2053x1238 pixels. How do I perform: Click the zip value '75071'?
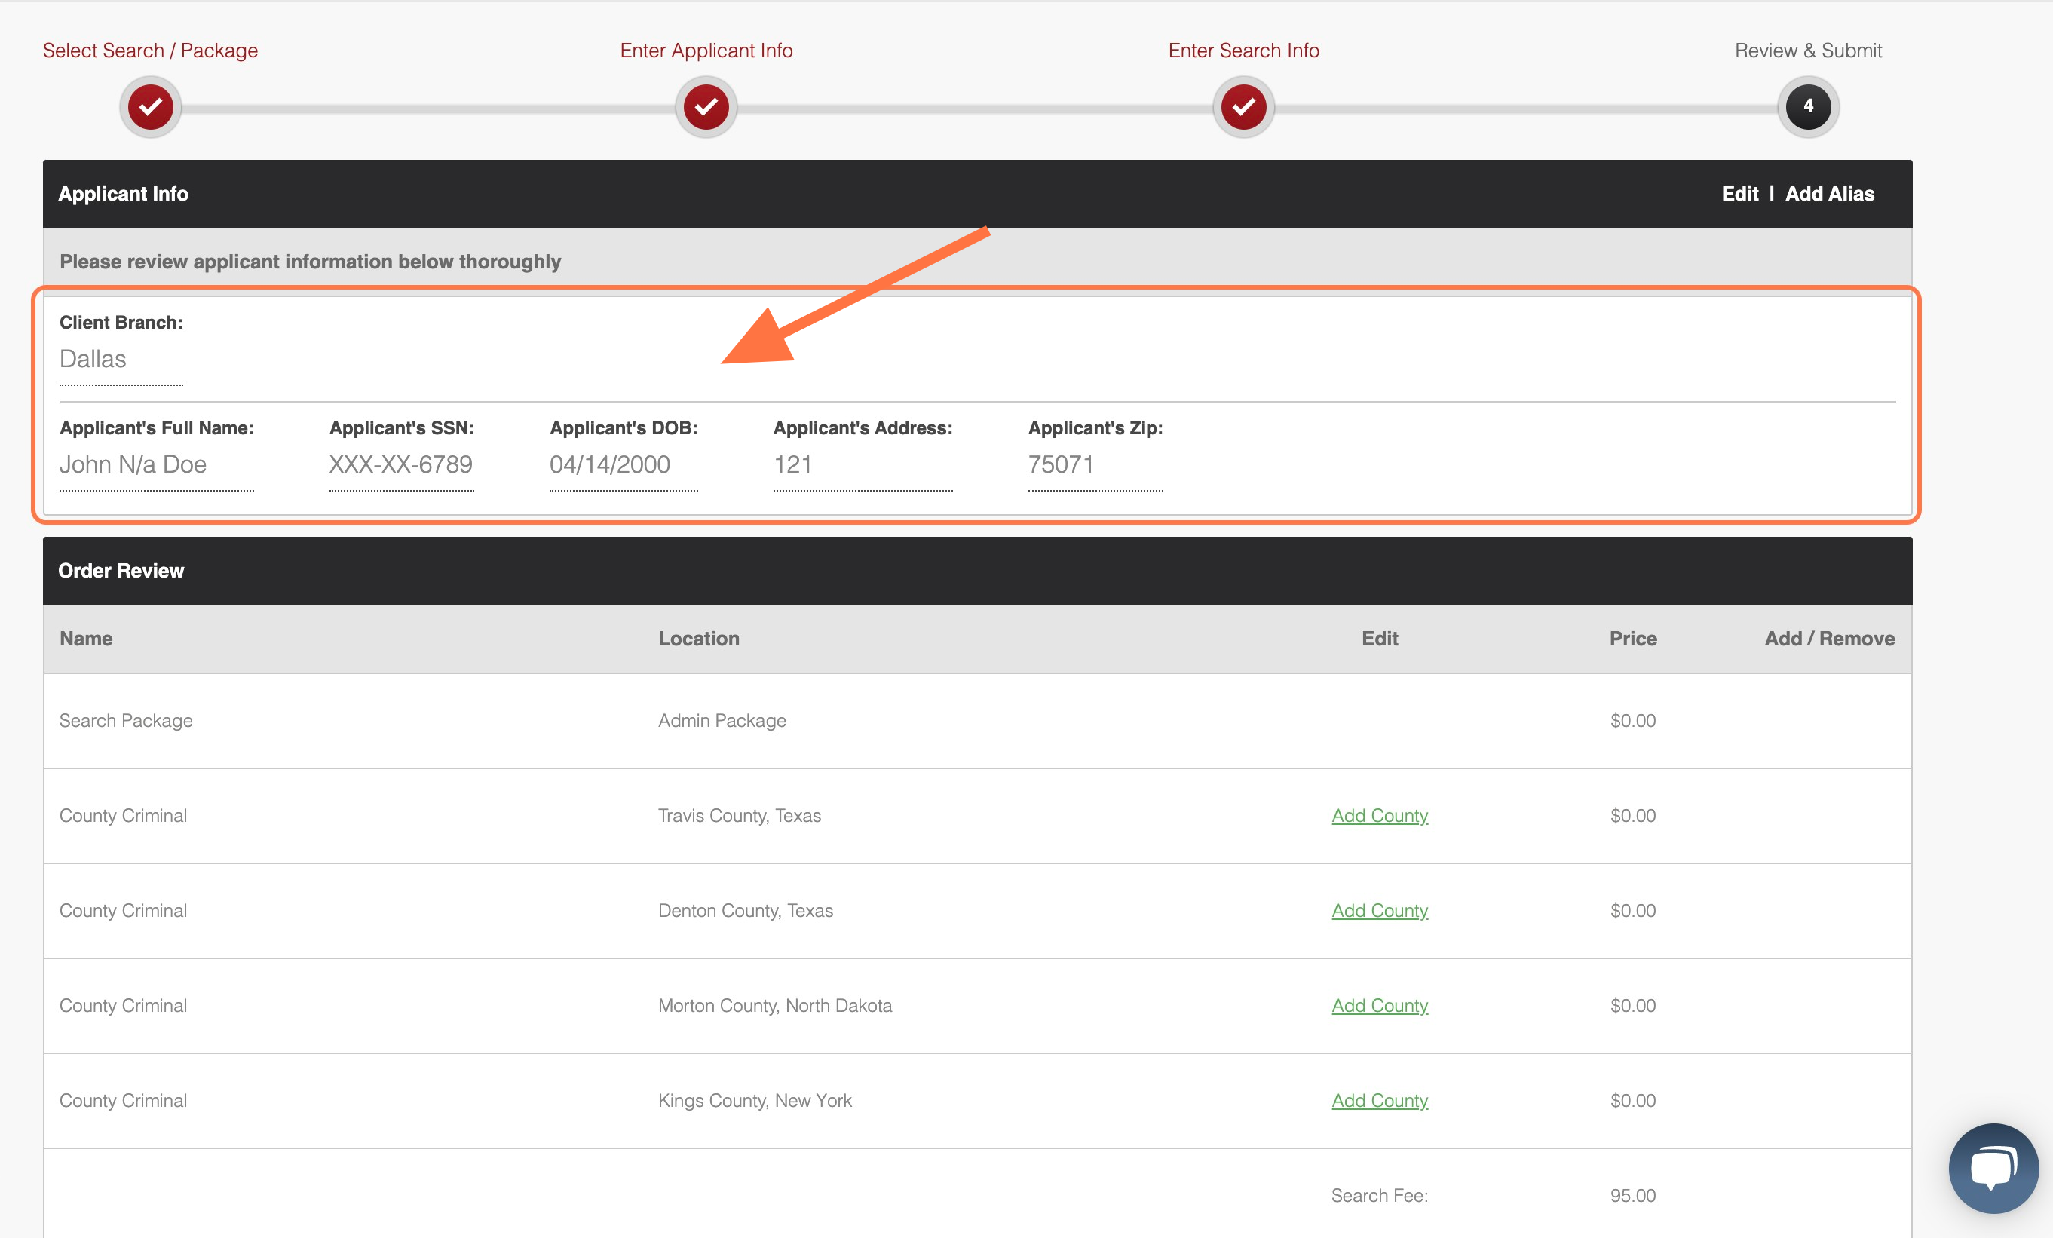tap(1061, 464)
